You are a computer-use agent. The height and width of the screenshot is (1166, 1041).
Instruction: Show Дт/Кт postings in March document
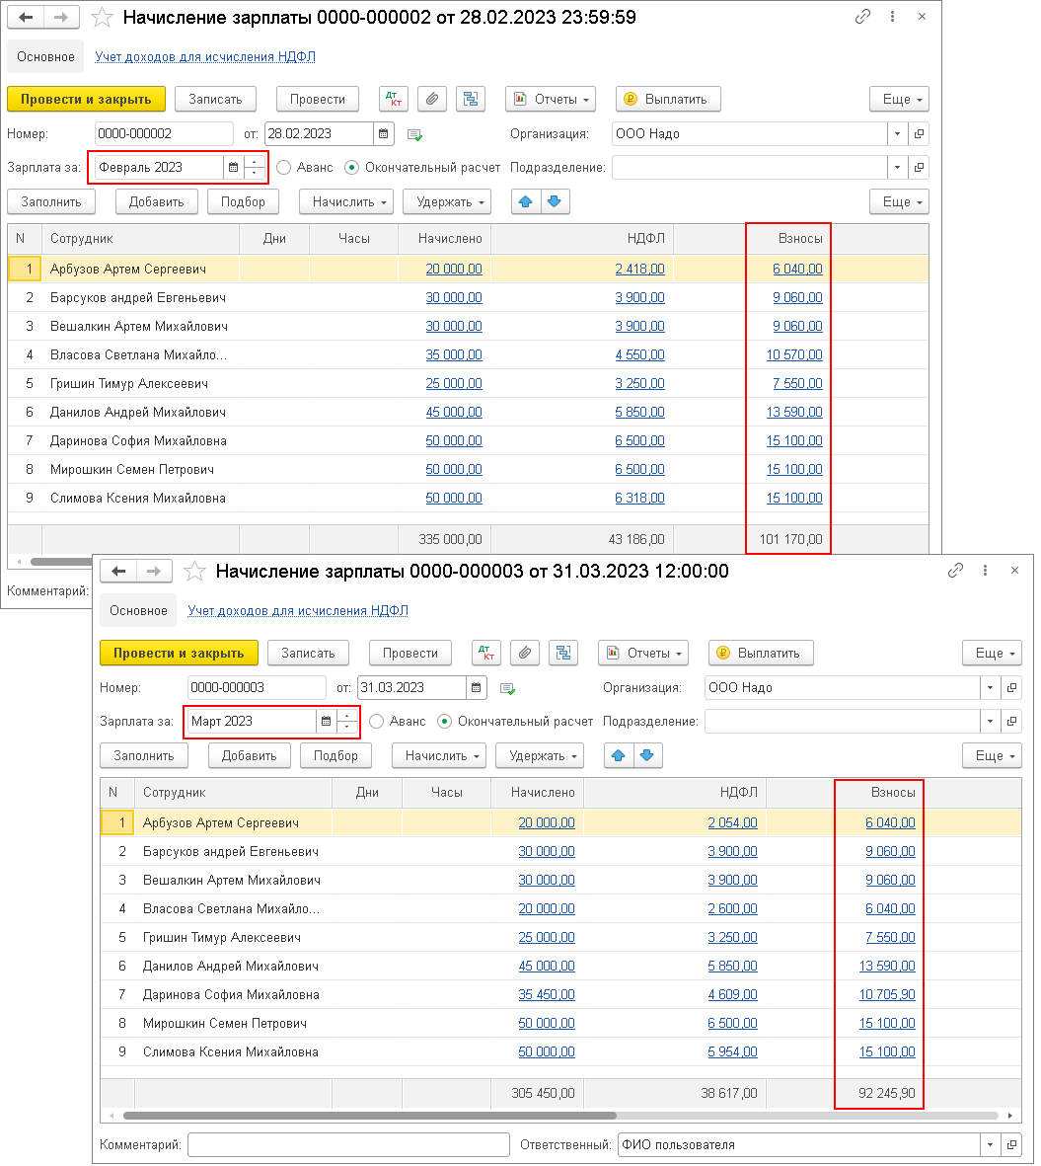pyautogui.click(x=486, y=653)
